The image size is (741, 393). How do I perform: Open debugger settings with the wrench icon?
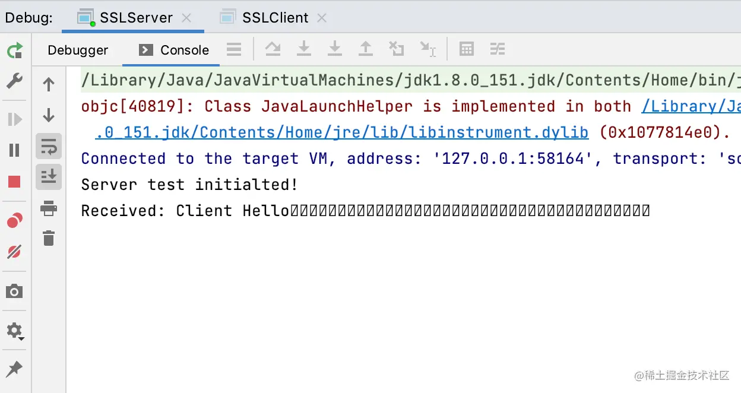[x=15, y=81]
